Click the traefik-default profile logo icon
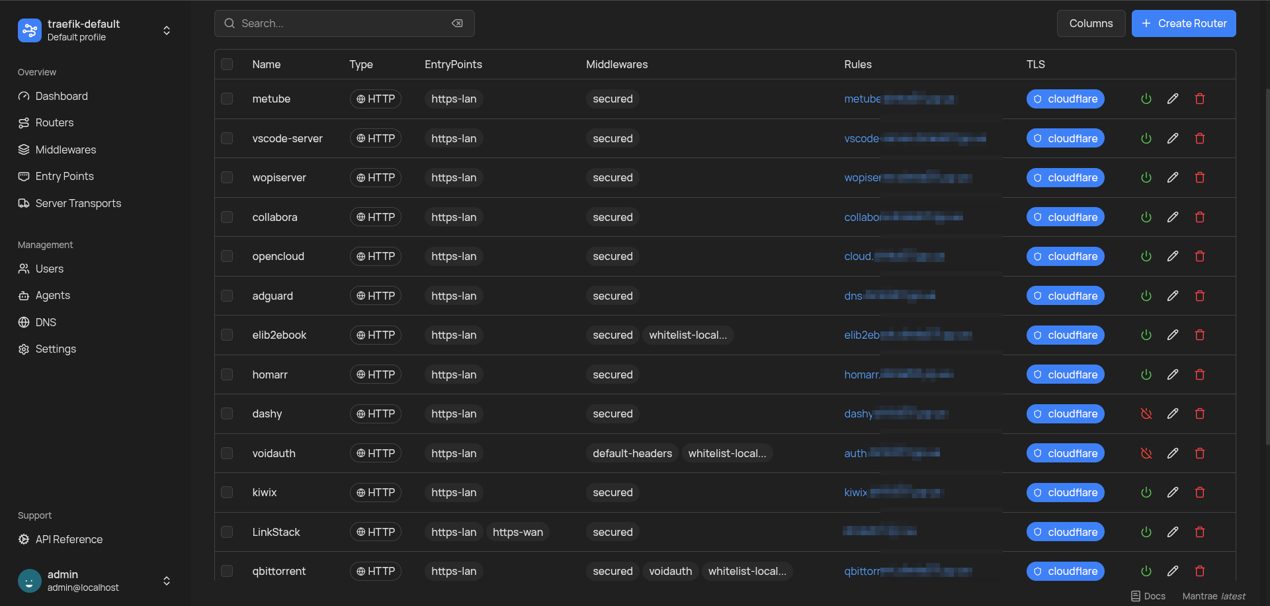Viewport: 1270px width, 606px height. tap(30, 30)
